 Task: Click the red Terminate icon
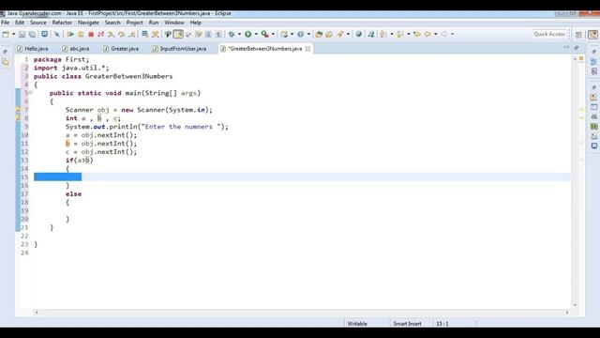91,34
